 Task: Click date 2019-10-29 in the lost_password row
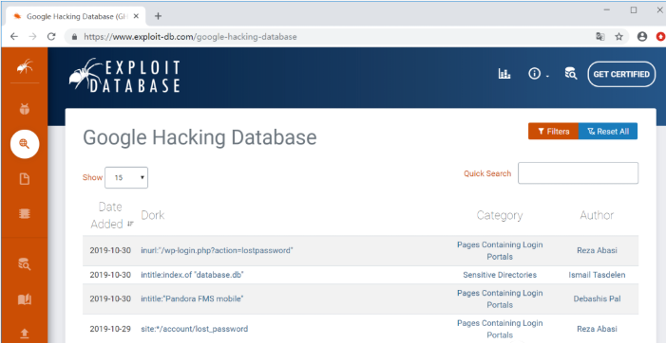click(110, 329)
